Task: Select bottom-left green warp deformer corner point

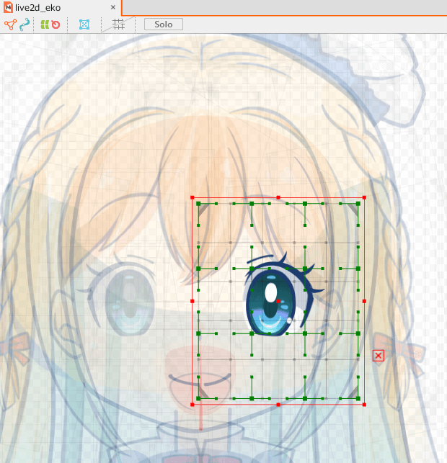Action: coord(198,399)
